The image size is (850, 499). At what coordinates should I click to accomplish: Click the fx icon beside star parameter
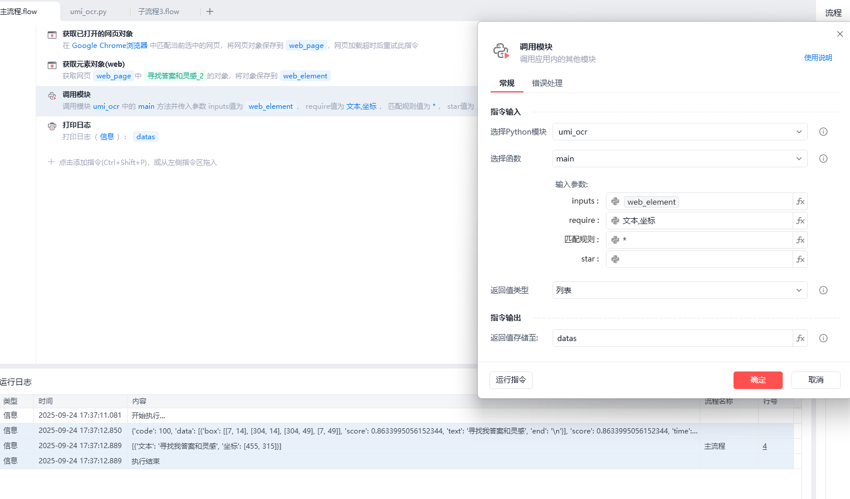(800, 259)
